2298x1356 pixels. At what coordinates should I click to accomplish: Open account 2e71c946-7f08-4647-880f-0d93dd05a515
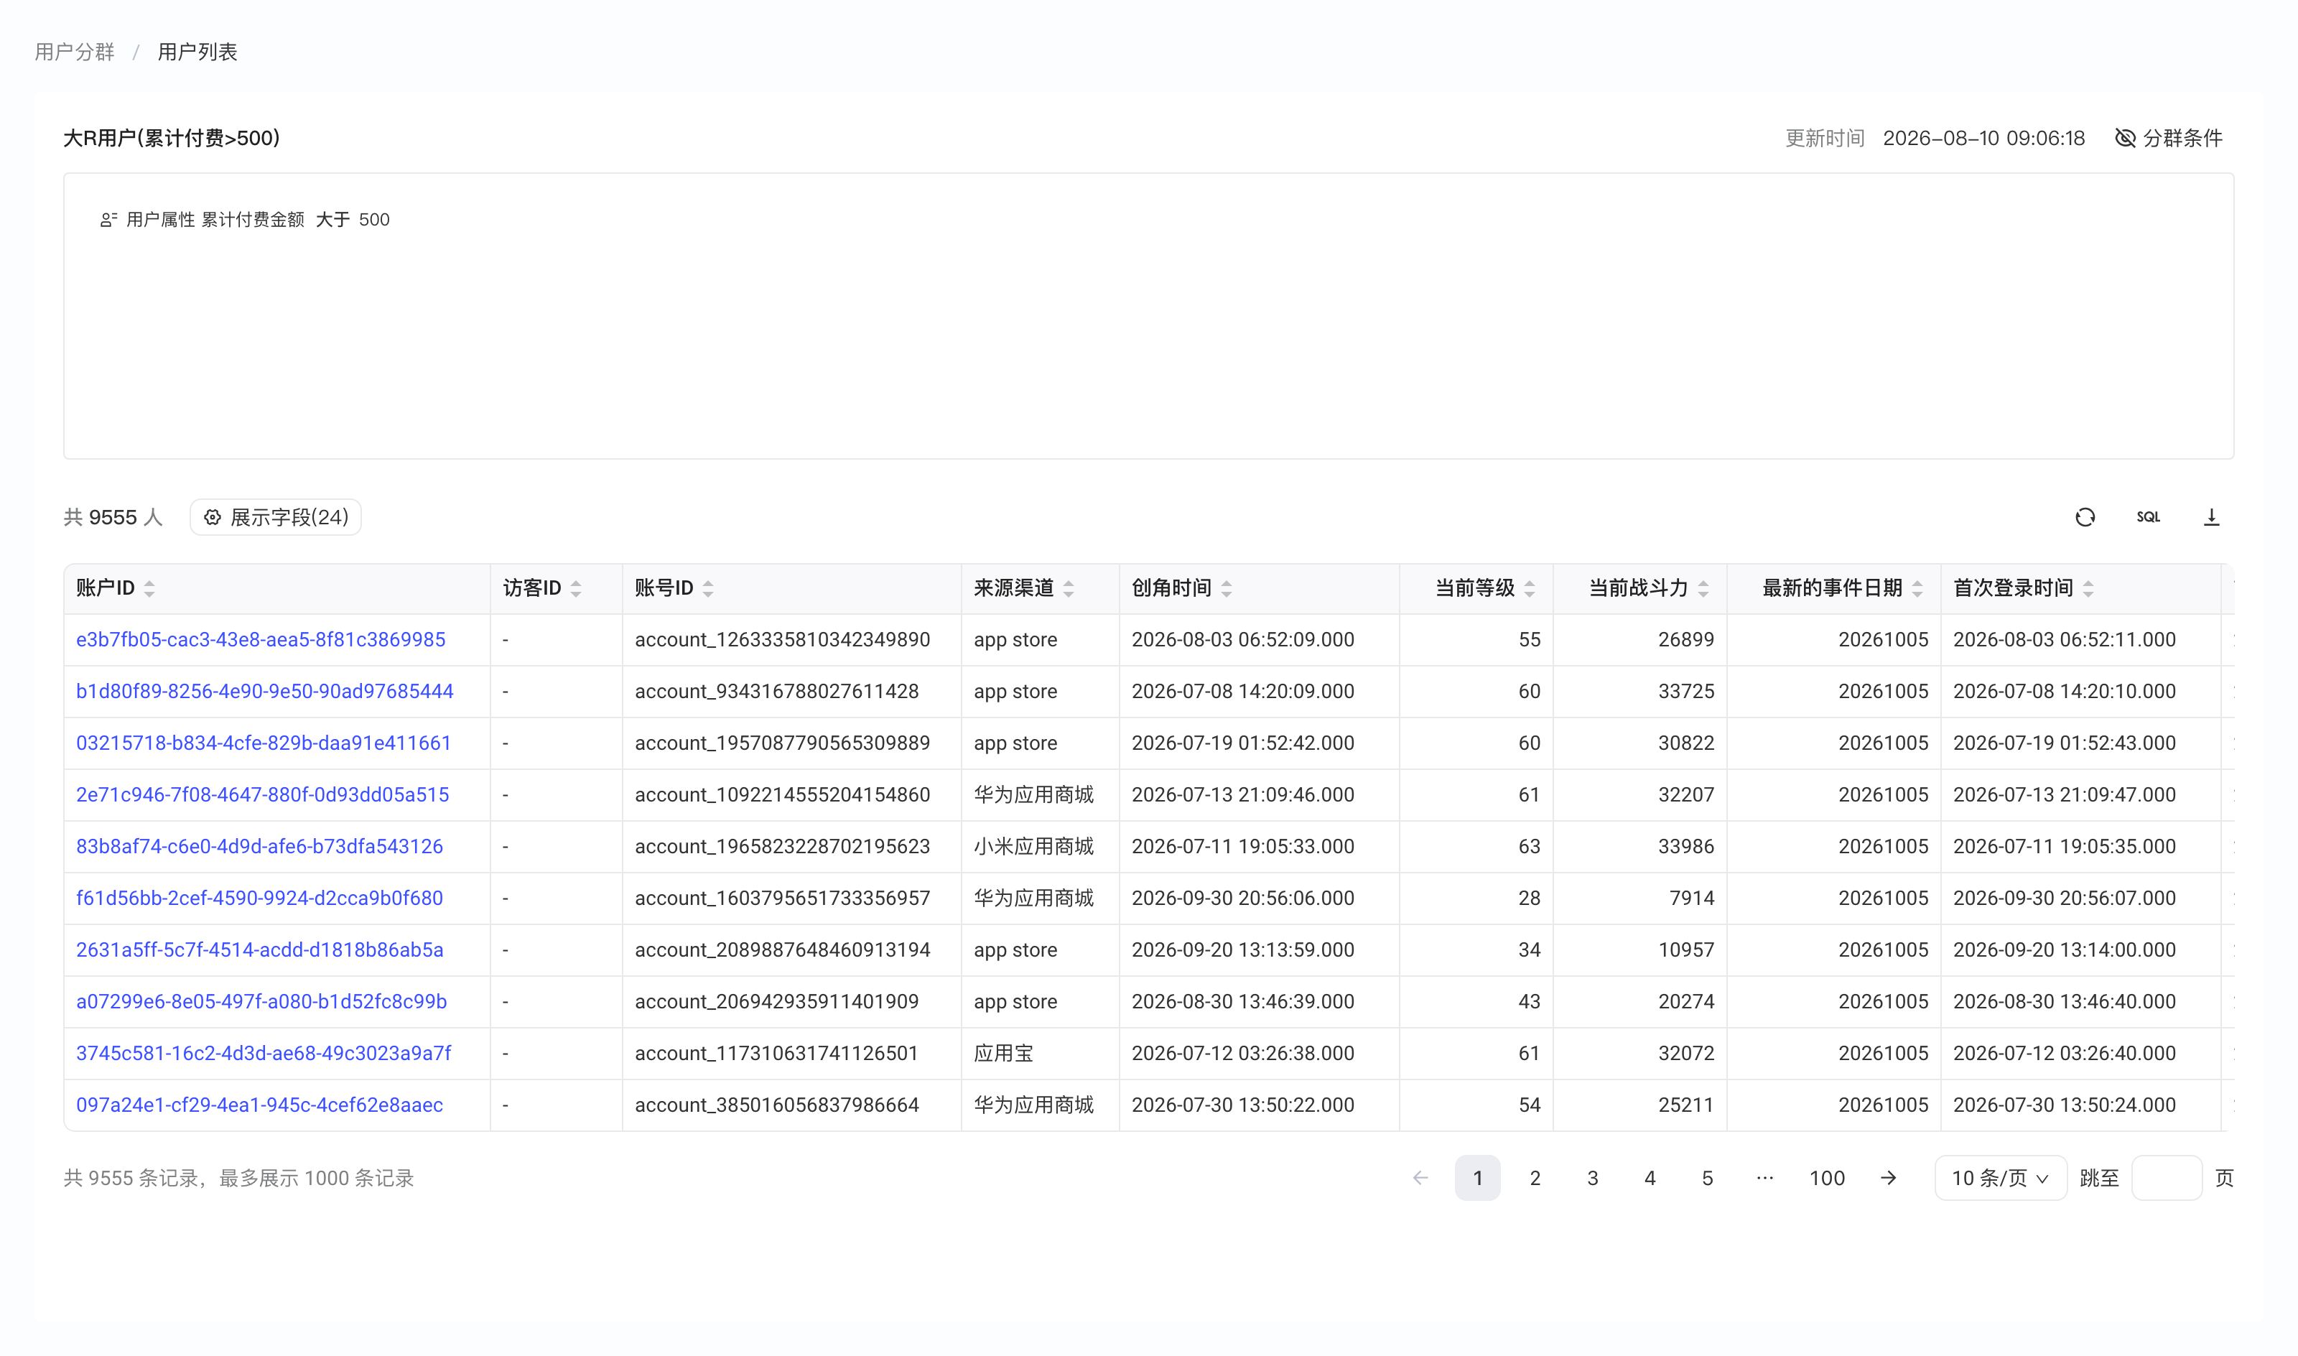tap(262, 795)
